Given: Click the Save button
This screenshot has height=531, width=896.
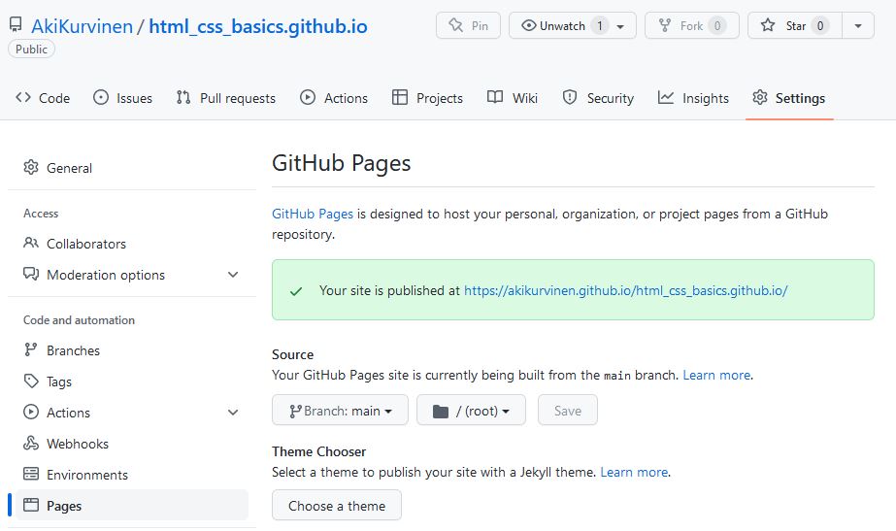Looking at the screenshot, I should [x=568, y=411].
